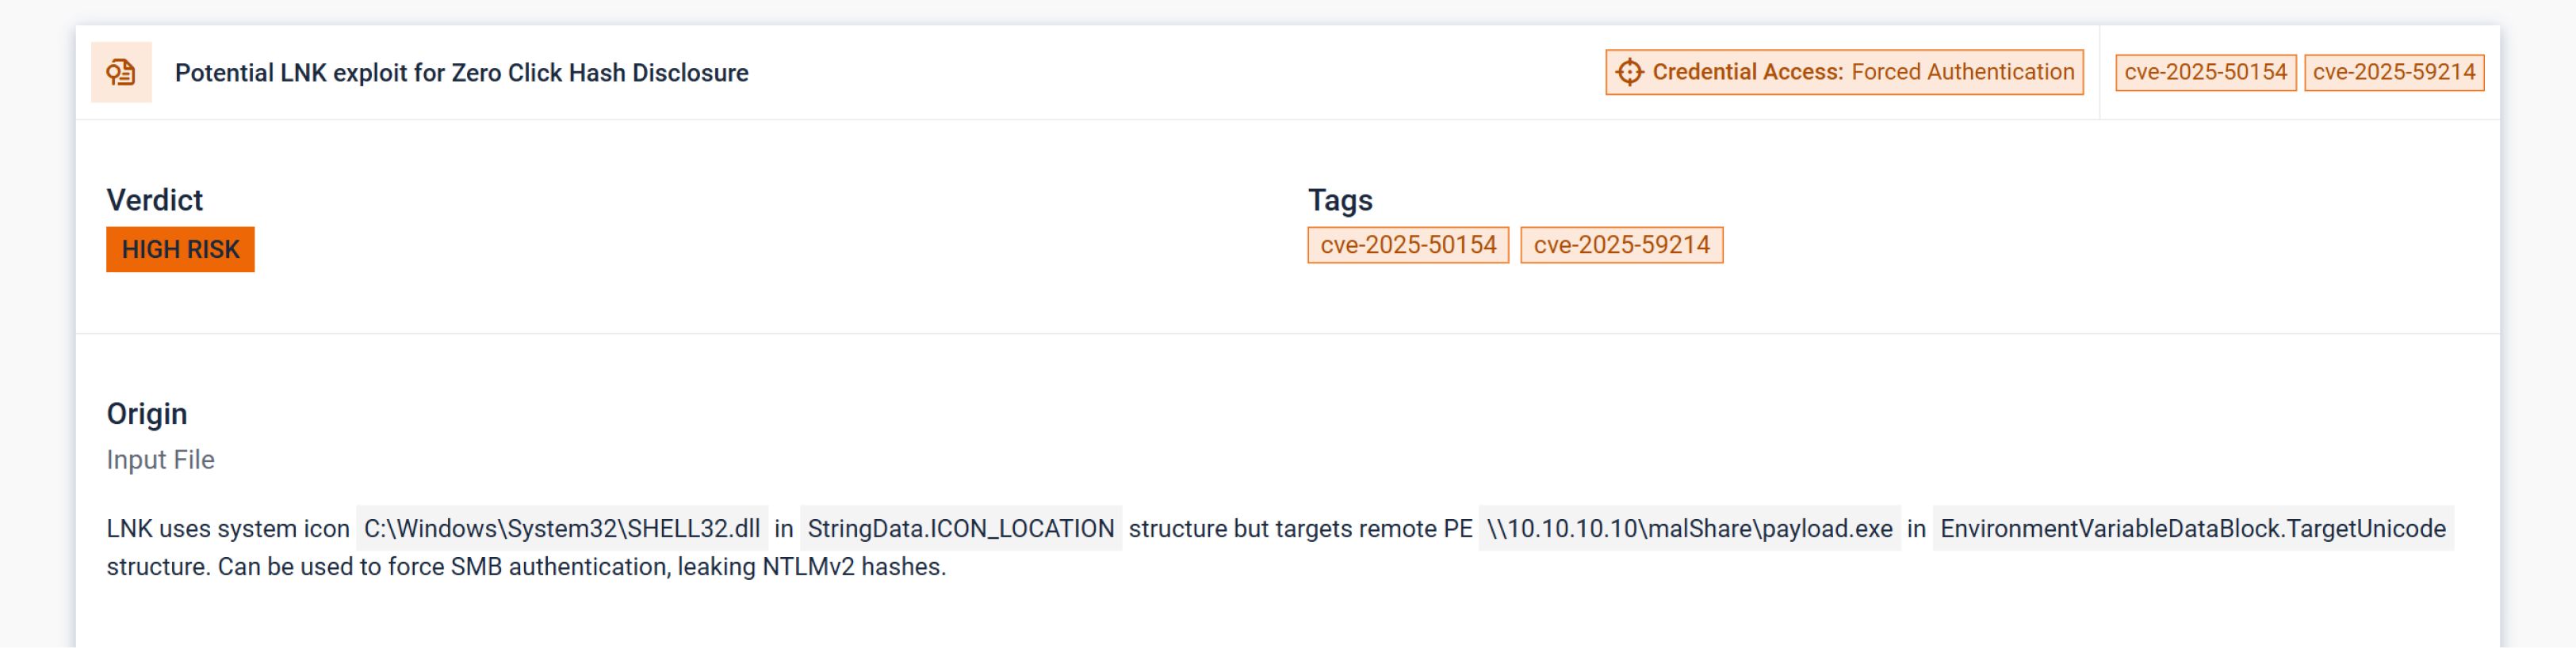Click cve-2025-50154 under the Tags section
The height and width of the screenshot is (648, 2576).
[1407, 244]
